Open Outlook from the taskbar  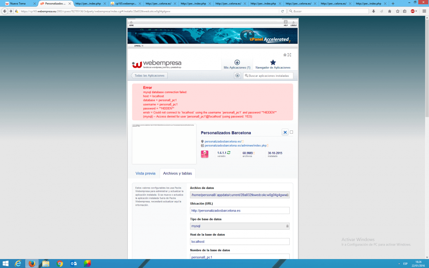point(74,264)
